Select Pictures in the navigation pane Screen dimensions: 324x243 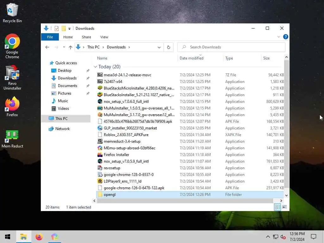coord(65,93)
